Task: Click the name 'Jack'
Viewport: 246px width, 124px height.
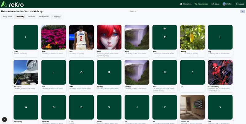Action: coord(43,87)
